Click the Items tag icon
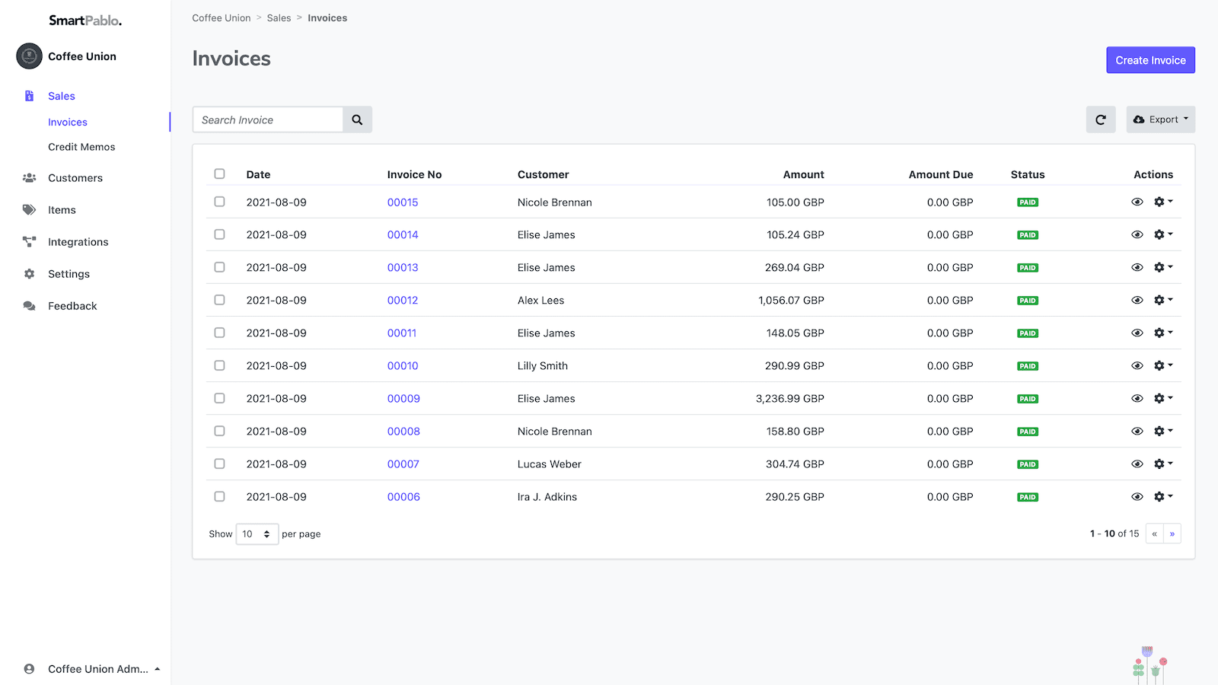The width and height of the screenshot is (1218, 685). (x=29, y=209)
